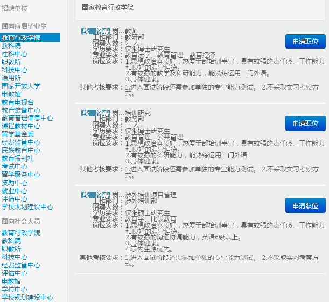Image resolution: width=329 pixels, height=302 pixels.
Task: Open 电教馆 under 面向社会人员
Action: 11,281
